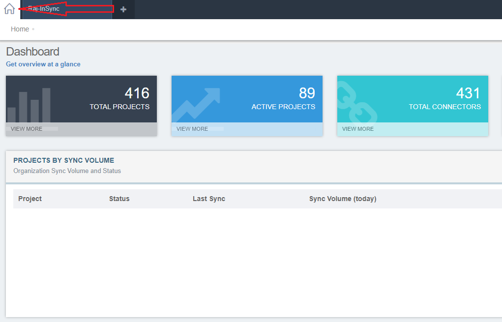Sort by the Status column header
Image resolution: width=502 pixels, height=322 pixels.
[x=119, y=199]
